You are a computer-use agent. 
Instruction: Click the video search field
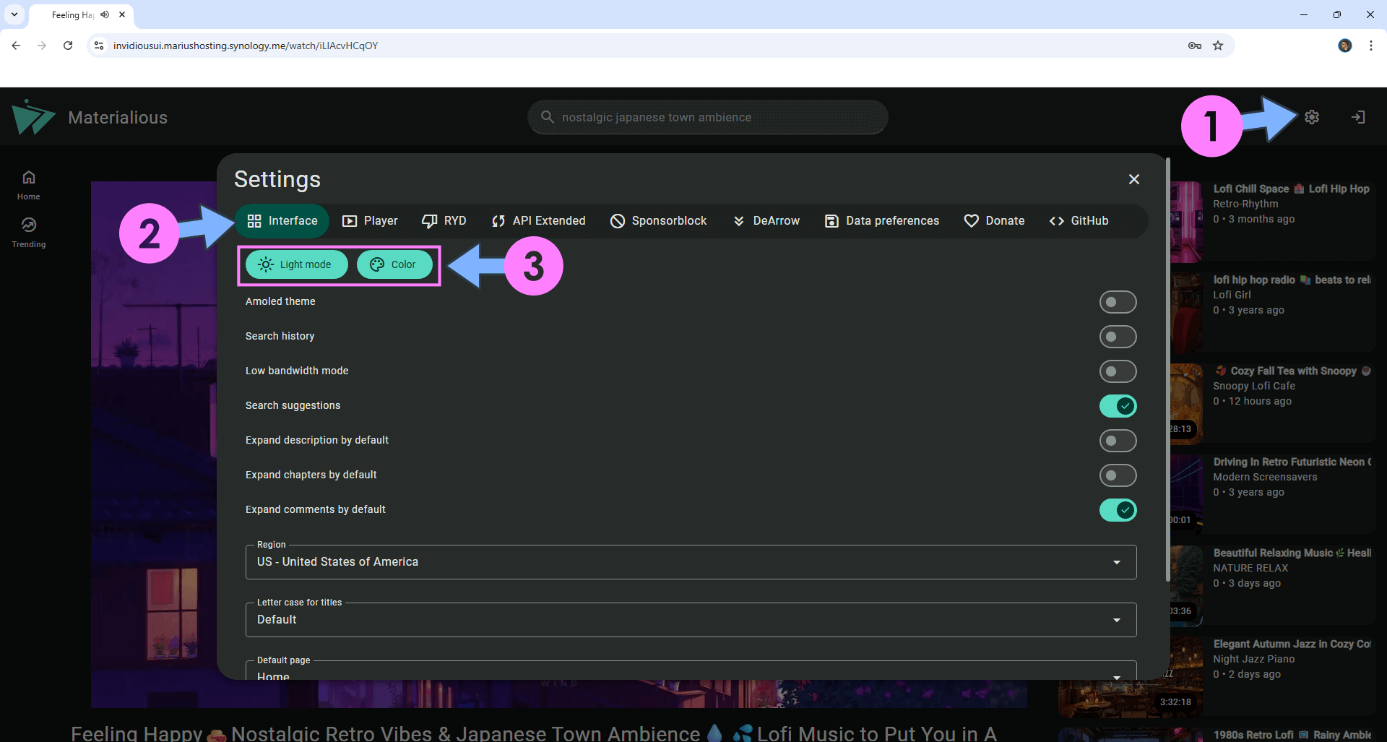click(x=708, y=117)
